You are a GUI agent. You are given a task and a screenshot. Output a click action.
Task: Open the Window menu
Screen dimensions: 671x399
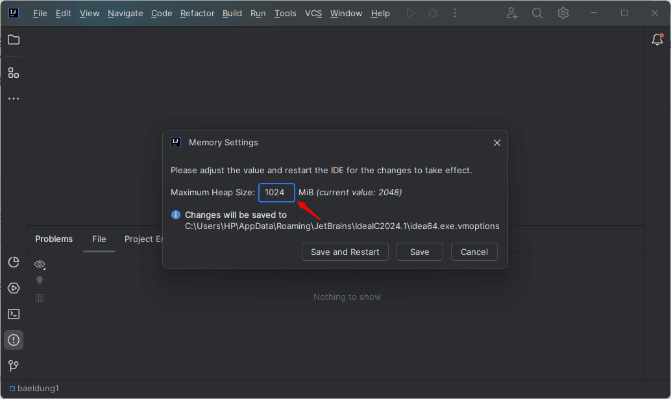coord(346,13)
